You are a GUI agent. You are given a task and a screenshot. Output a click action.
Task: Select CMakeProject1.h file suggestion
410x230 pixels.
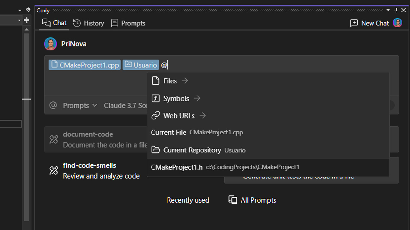point(268,167)
